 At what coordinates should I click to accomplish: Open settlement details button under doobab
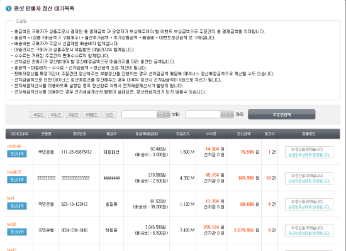17,154
